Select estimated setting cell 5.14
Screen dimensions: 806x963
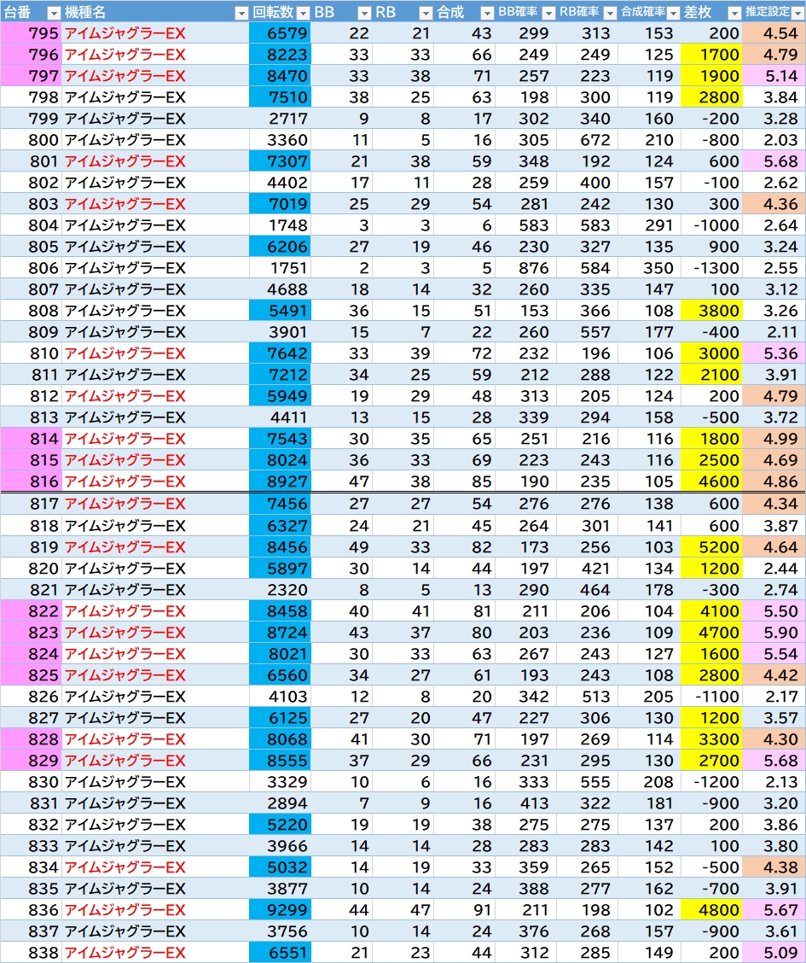(x=774, y=76)
